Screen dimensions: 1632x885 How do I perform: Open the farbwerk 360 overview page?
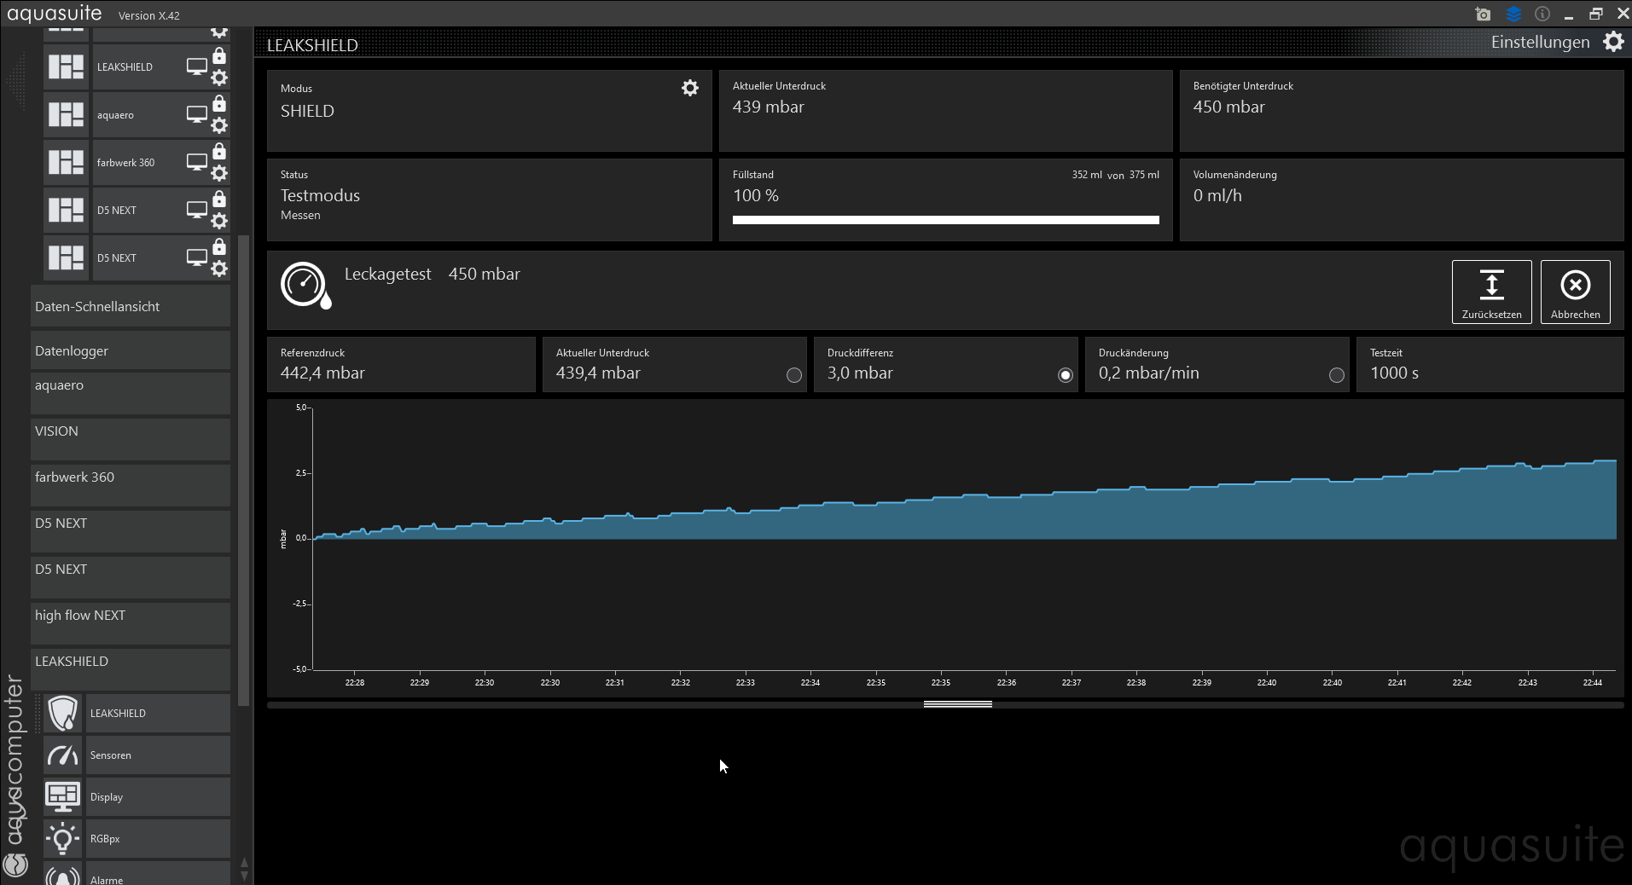pyautogui.click(x=125, y=163)
